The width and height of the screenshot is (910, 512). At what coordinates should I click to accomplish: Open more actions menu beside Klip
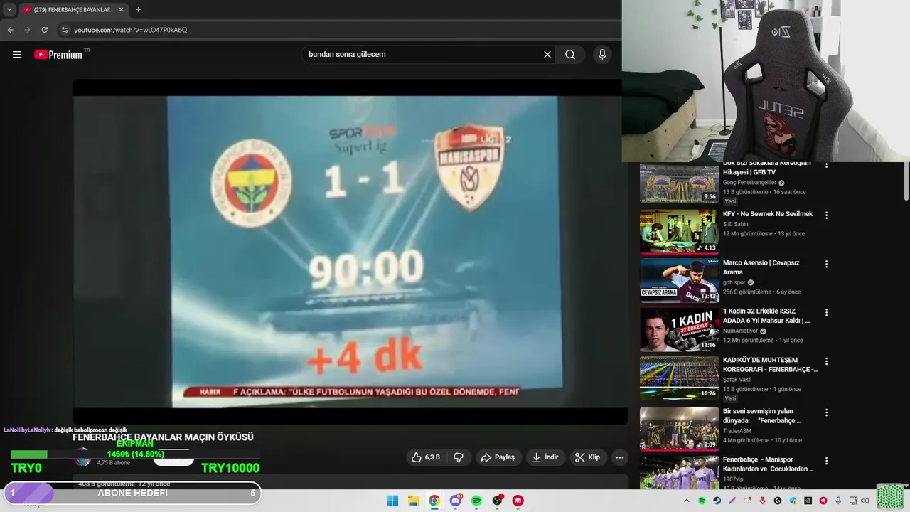(x=620, y=457)
